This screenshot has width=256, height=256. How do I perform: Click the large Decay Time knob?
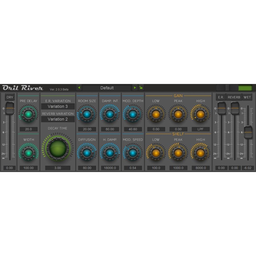click(x=58, y=148)
